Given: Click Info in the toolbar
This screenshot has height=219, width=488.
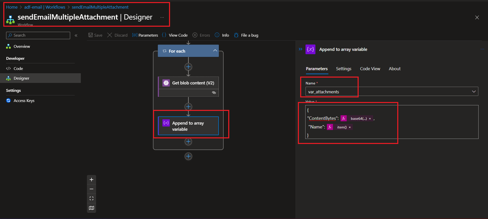Looking at the screenshot, I should (x=225, y=35).
